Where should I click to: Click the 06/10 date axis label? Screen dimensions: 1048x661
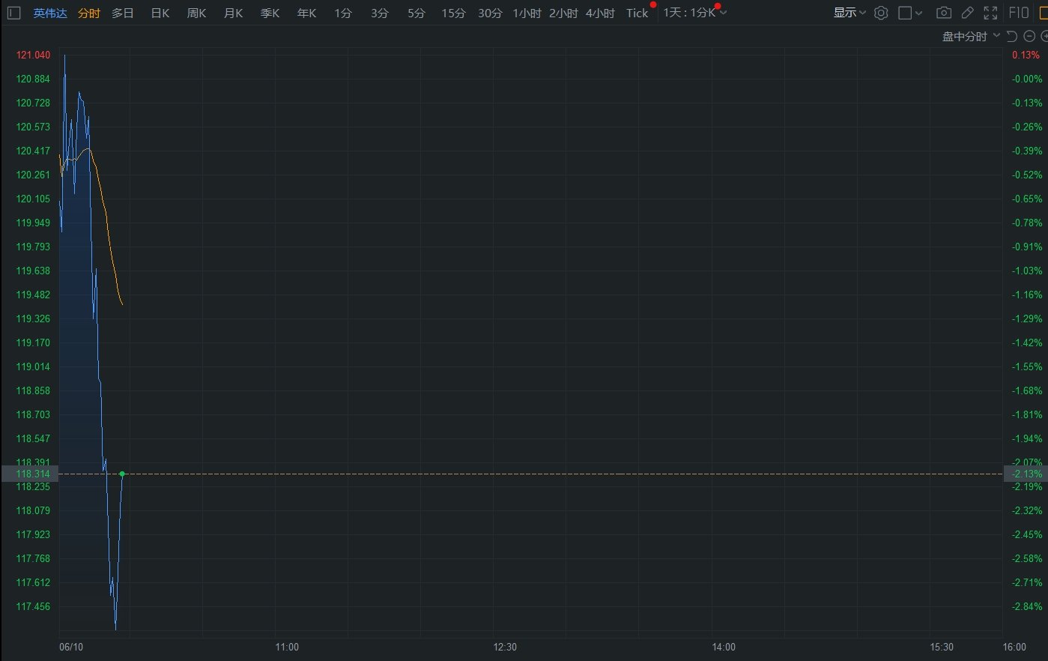point(71,647)
